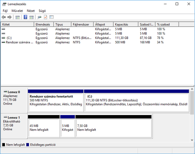Select the 7,50 GB Nem lefoglalt block
This screenshot has height=154, width=195.
coord(113,126)
